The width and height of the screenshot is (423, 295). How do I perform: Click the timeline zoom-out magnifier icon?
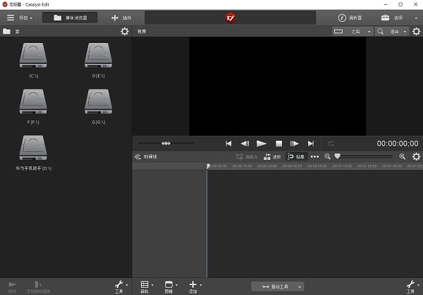click(x=327, y=156)
